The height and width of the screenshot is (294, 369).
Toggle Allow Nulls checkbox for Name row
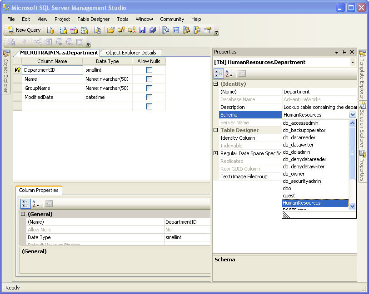pyautogui.click(x=149, y=79)
